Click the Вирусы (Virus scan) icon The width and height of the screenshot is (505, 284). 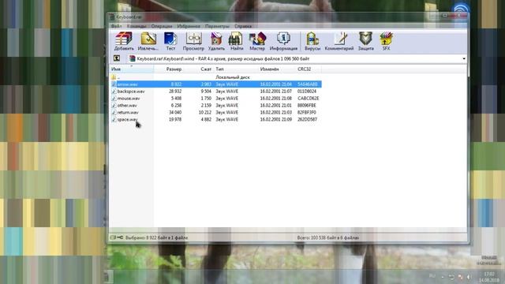point(312,41)
